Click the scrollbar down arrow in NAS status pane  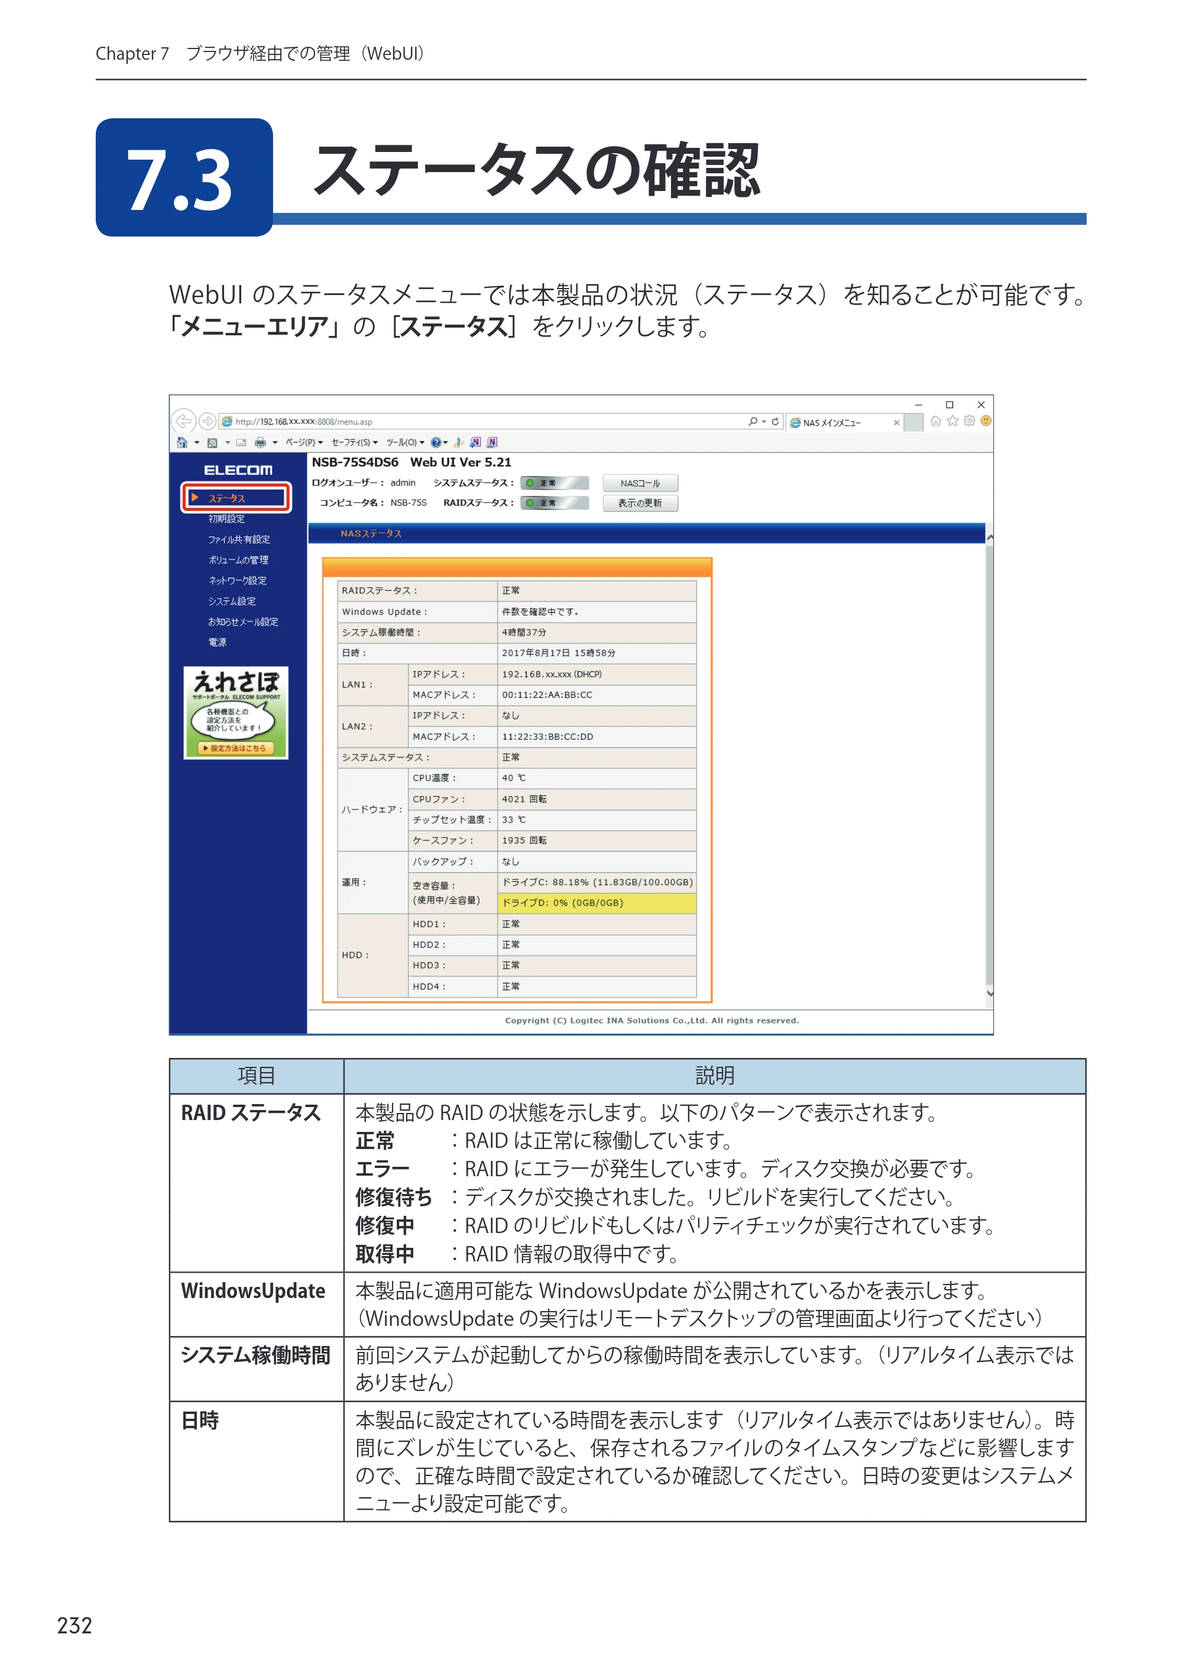coord(990,992)
